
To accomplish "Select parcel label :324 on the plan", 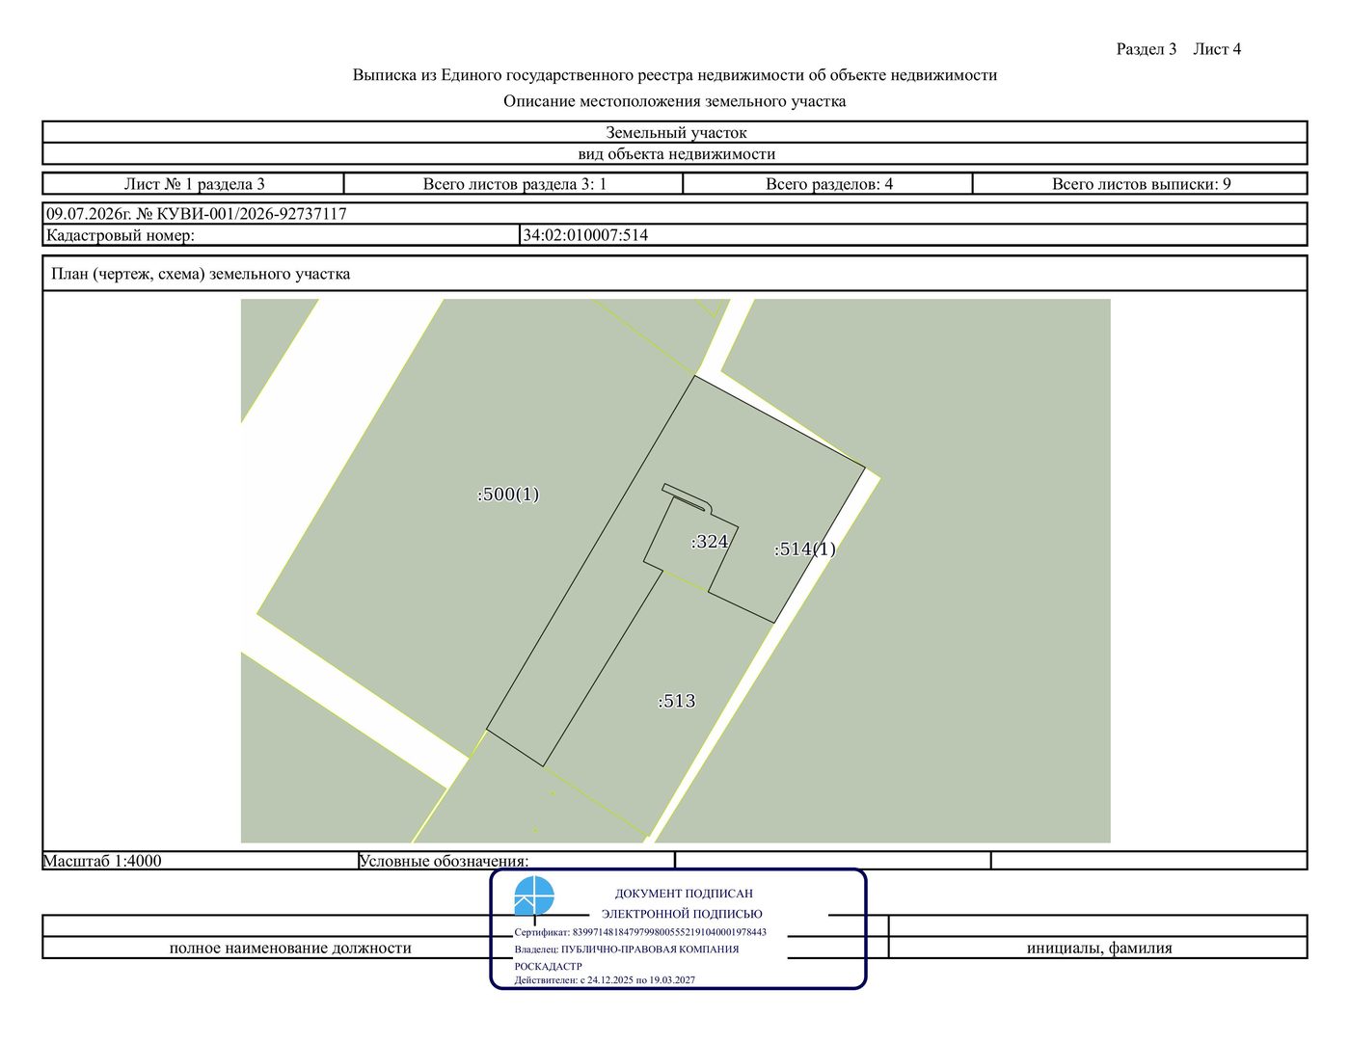I will coord(710,542).
